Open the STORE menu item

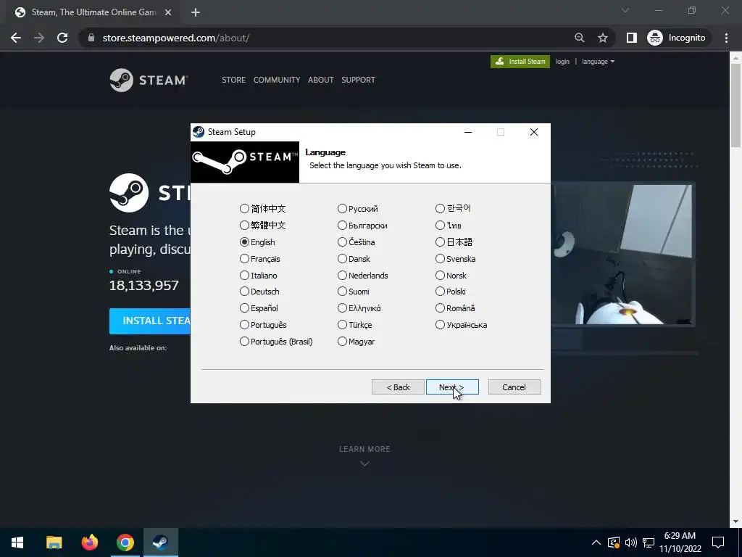234,80
